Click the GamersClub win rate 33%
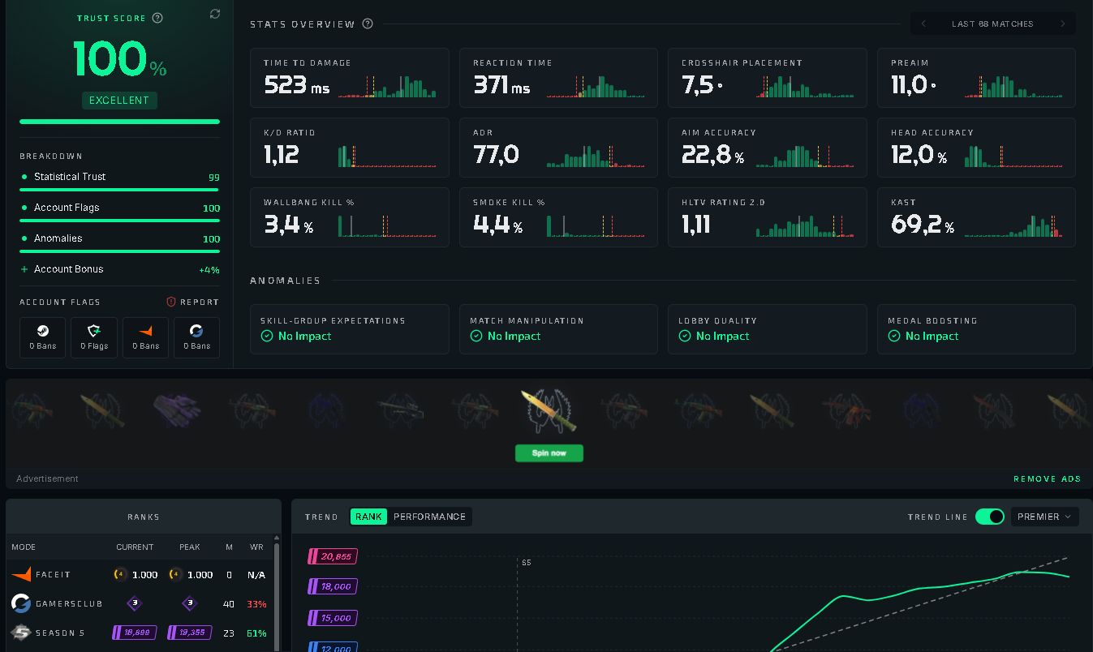Screen dimensions: 1093x652 click(256, 604)
